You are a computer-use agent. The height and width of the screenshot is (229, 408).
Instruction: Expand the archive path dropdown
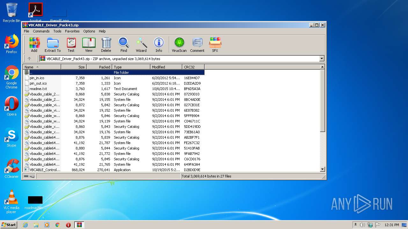click(322, 59)
